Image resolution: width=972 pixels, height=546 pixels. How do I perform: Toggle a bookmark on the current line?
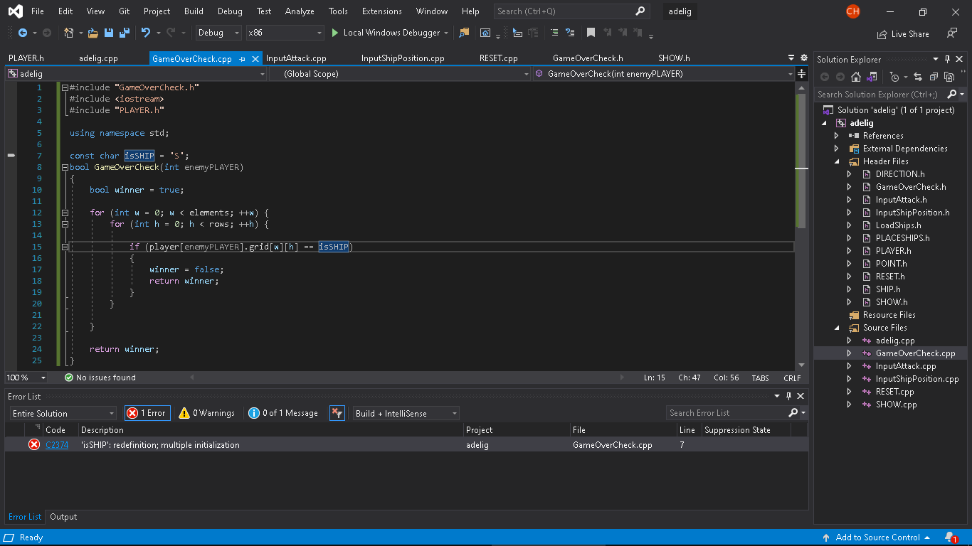pyautogui.click(x=591, y=33)
